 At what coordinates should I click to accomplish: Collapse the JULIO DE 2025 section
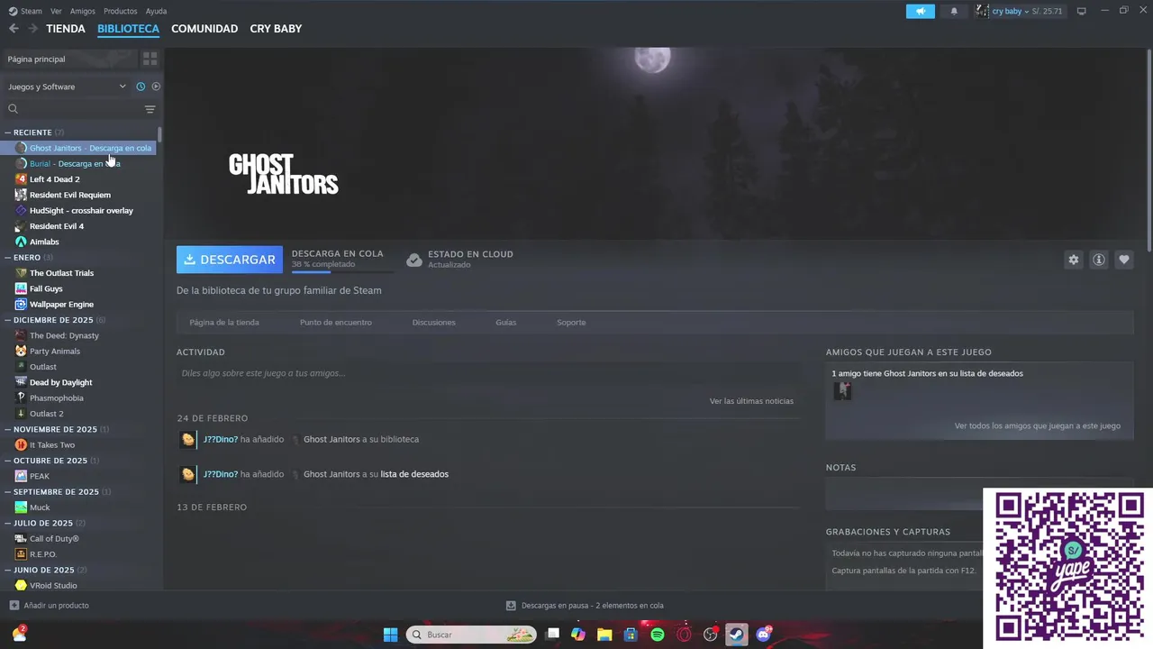[8, 524]
